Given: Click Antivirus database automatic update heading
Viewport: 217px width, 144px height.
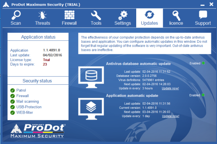Looking at the screenshot, I should [138, 64].
